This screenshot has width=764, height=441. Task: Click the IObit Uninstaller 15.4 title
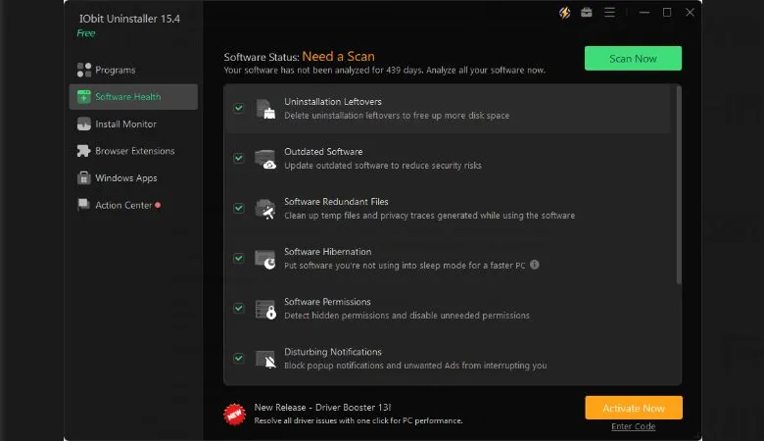tap(129, 19)
